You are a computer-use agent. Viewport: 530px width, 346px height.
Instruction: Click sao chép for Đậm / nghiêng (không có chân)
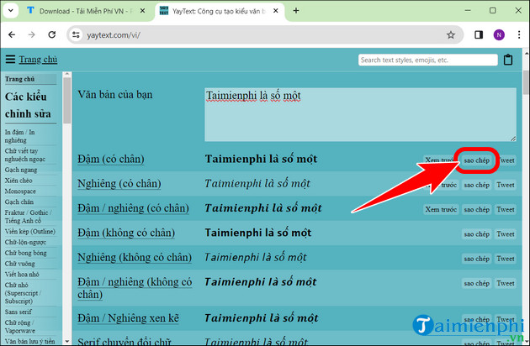(x=477, y=284)
